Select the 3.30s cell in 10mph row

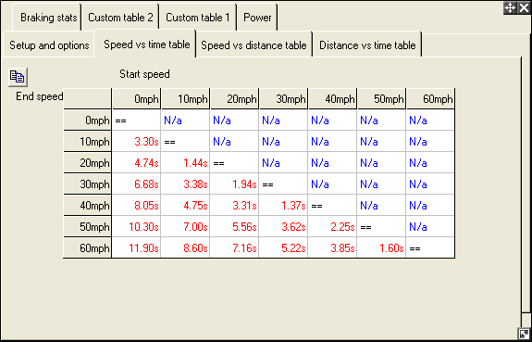point(136,142)
